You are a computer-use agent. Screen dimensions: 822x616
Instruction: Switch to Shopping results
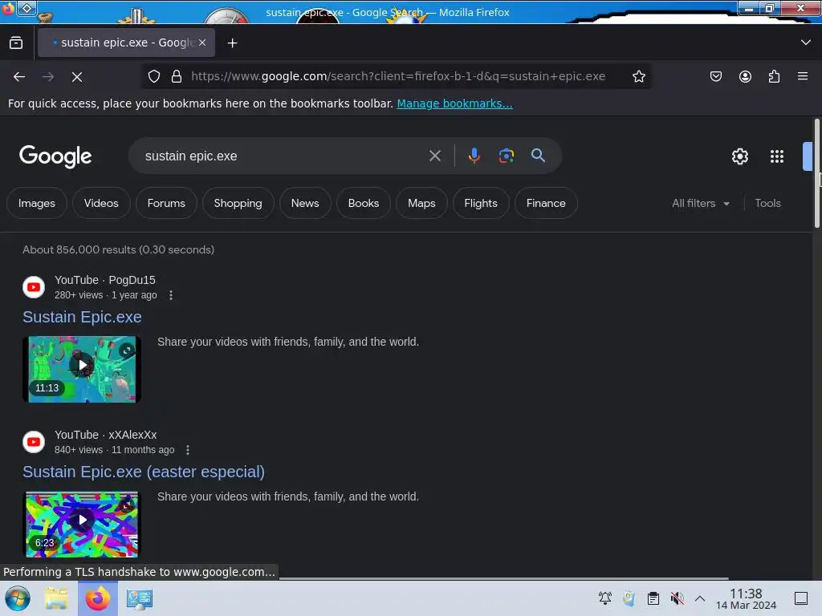[238, 203]
